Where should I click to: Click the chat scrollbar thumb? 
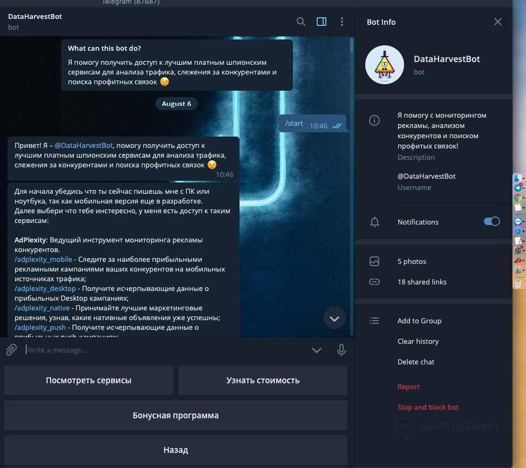click(x=352, y=45)
